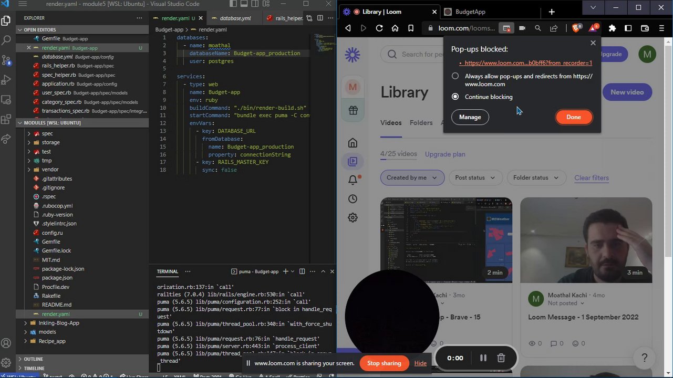
Task: Open the Remote Explorer activity icon
Action: (6, 99)
